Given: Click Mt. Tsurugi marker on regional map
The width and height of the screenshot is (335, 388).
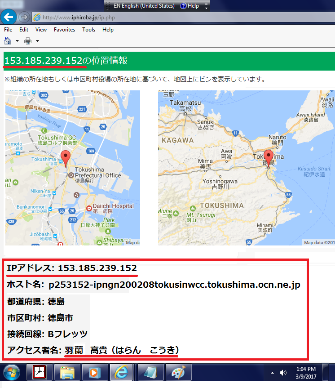Looking at the screenshot, I should point(193,208).
